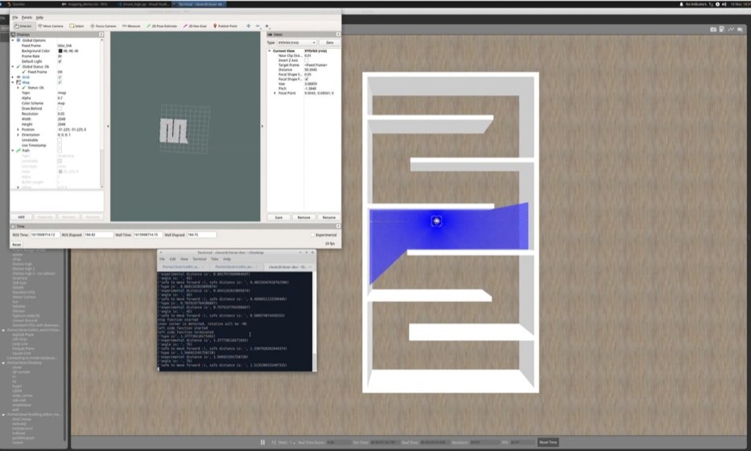Click the Add display button
The width and height of the screenshot is (751, 451).
22,217
